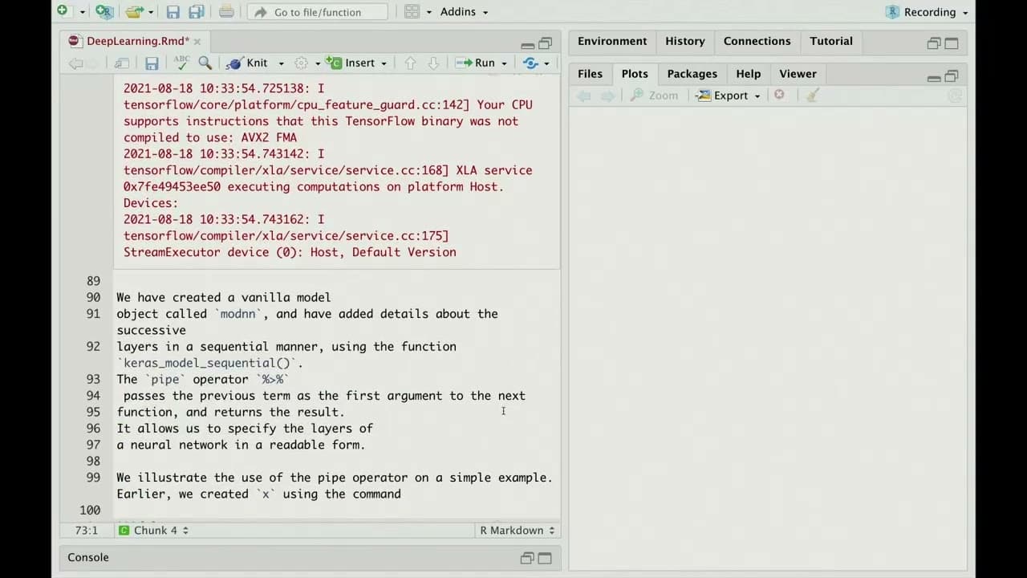
Task: Switch to the Files tab
Action: click(590, 74)
